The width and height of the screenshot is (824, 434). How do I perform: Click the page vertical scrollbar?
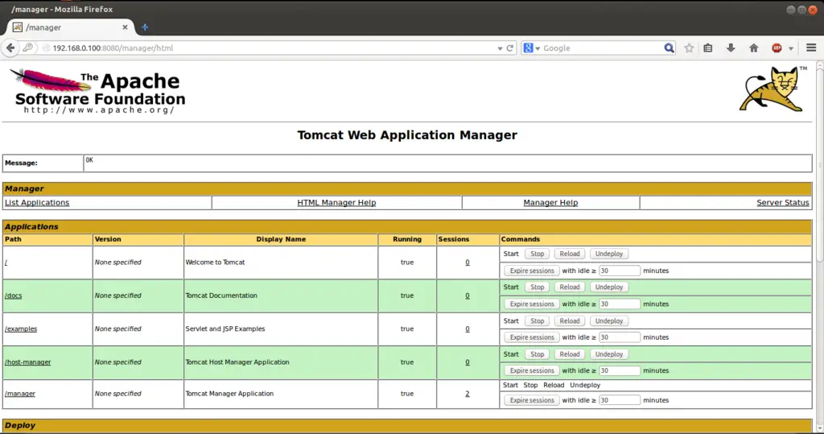tap(819, 163)
